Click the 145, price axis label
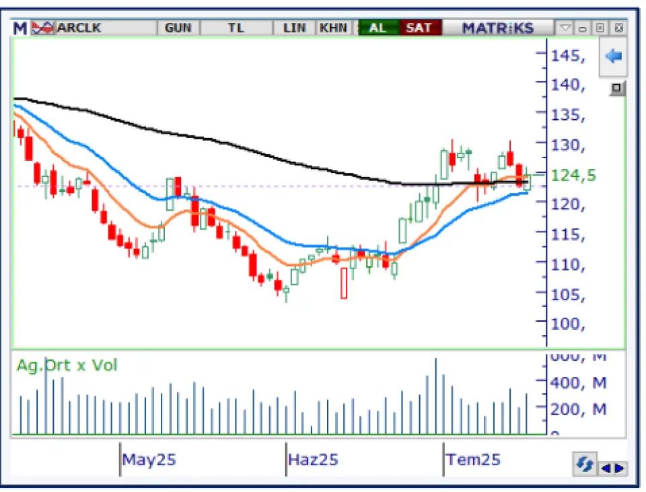646x492 pixels. tap(568, 55)
